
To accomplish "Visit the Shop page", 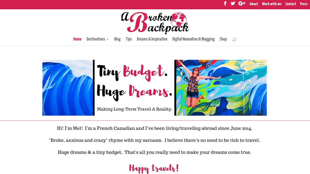I will click(x=223, y=39).
